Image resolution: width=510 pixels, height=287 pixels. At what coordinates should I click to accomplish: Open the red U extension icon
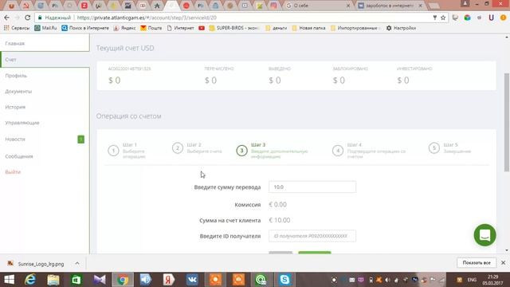[491, 18]
